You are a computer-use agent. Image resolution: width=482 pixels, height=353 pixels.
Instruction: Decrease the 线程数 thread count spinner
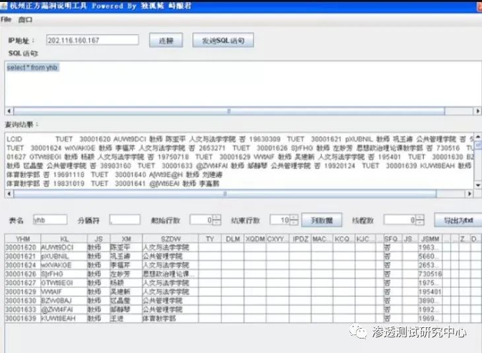[x=420, y=223]
